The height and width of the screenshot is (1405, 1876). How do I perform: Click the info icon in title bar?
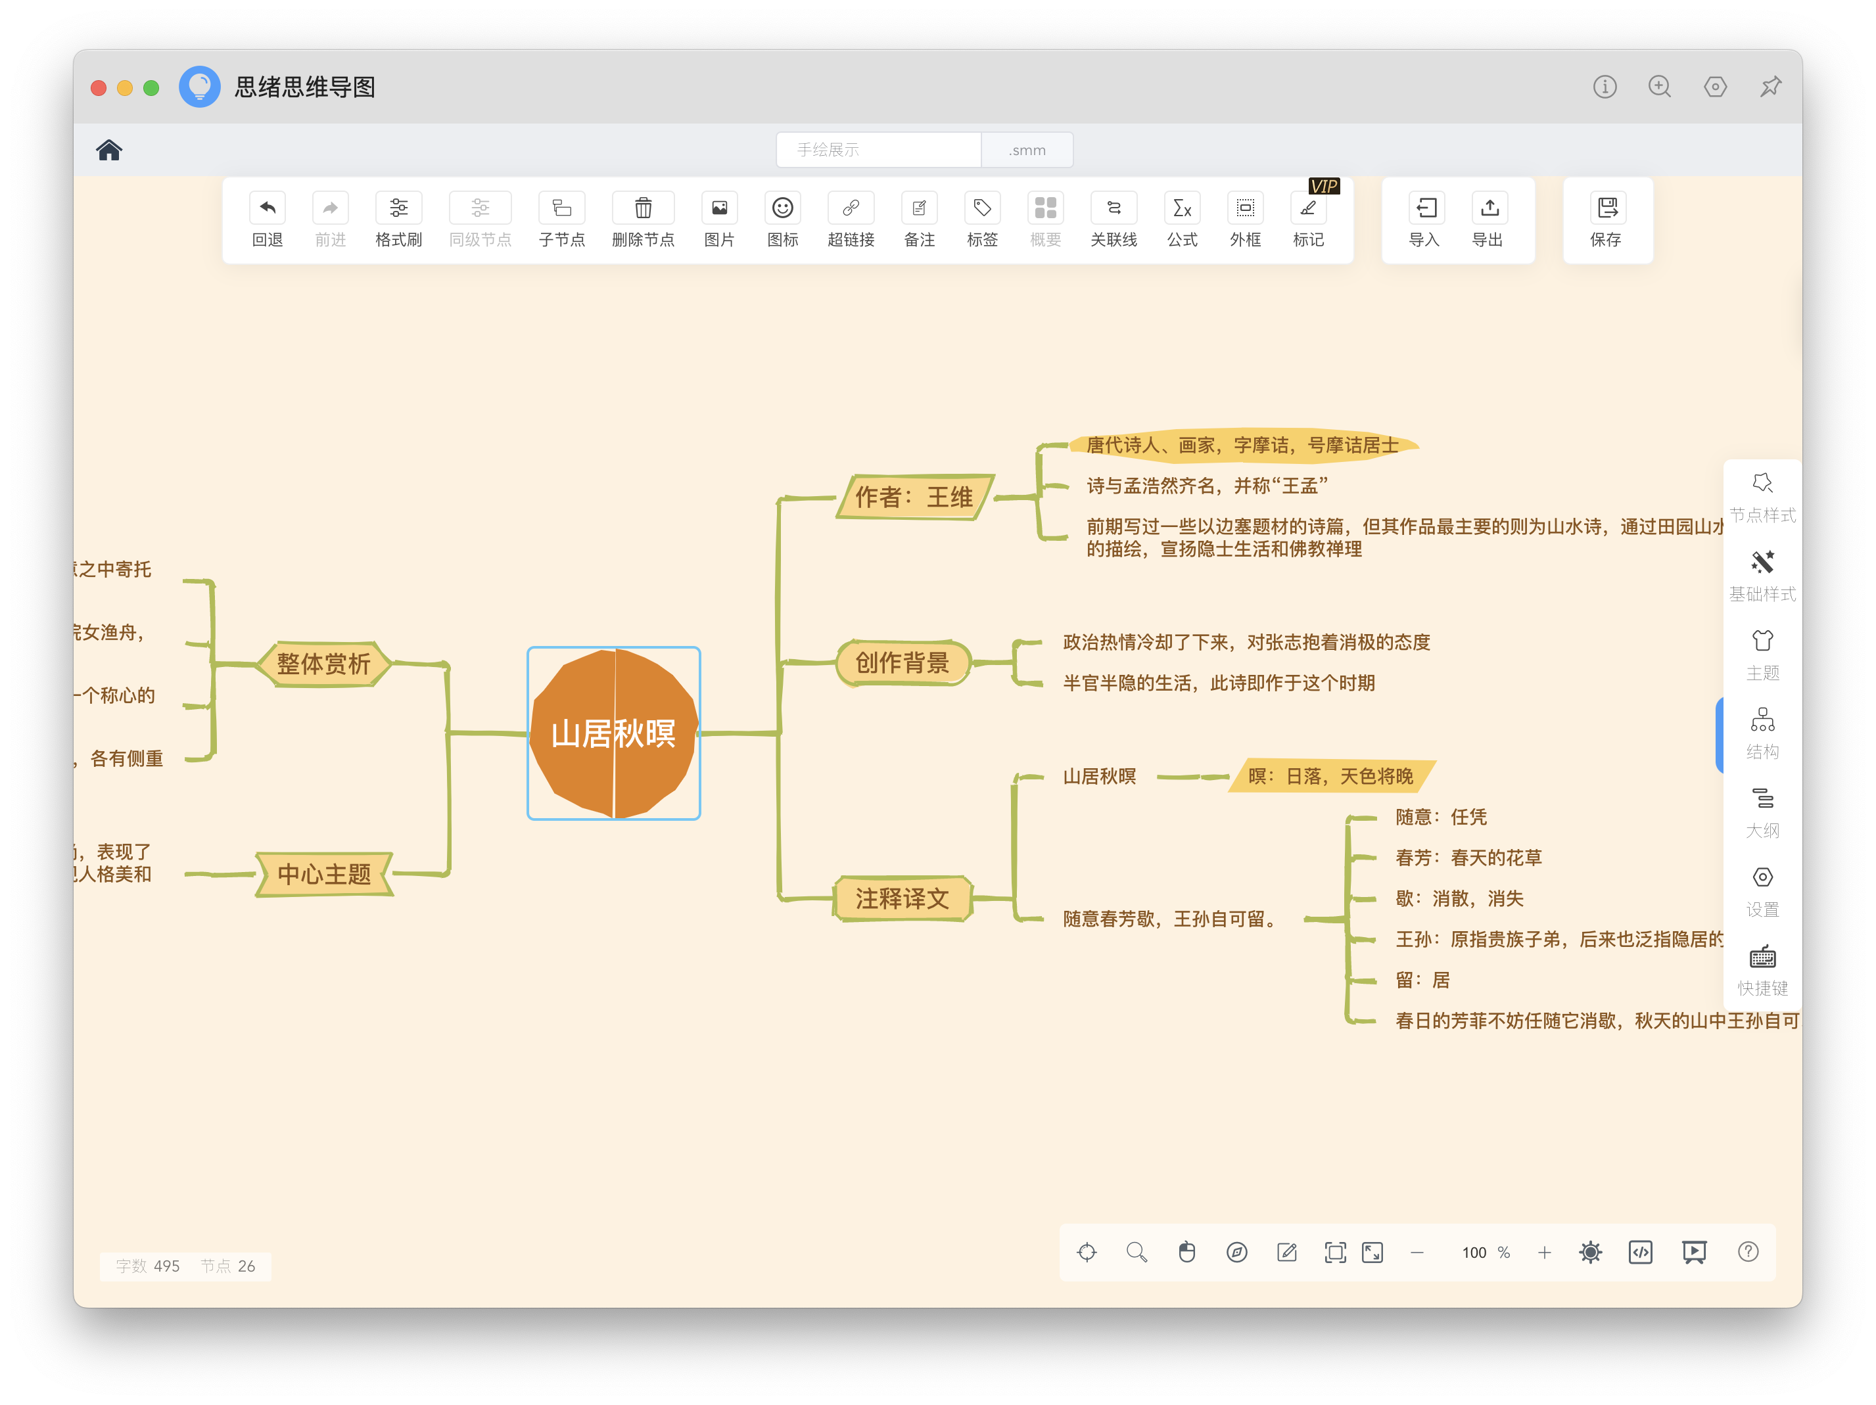(1605, 87)
